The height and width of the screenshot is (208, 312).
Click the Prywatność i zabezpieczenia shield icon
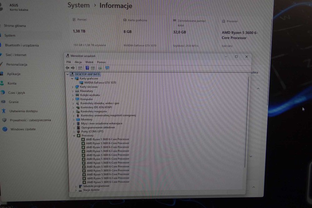[4, 120]
